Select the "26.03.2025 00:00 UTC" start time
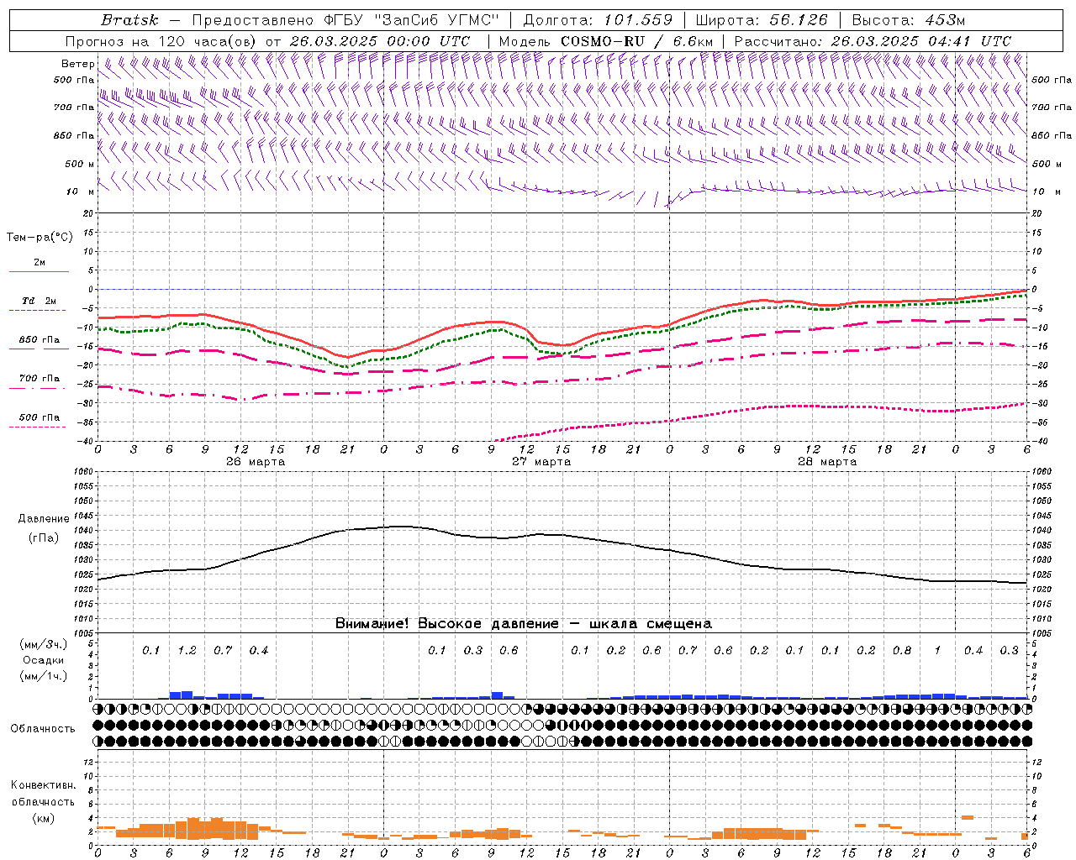The width and height of the screenshot is (1076, 860). (380, 41)
